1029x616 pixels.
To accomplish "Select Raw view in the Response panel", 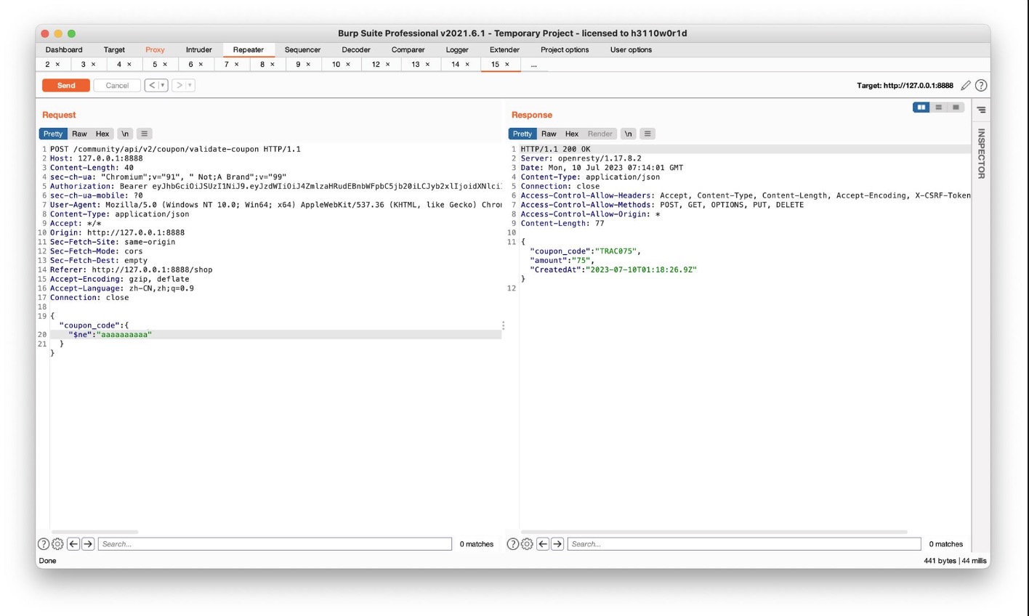I will (549, 134).
